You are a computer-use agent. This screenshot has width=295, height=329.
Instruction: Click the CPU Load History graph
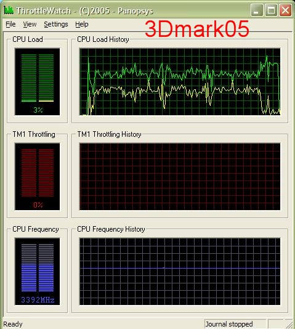point(180,82)
